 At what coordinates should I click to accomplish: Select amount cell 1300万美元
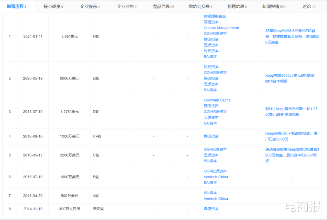click(x=69, y=136)
